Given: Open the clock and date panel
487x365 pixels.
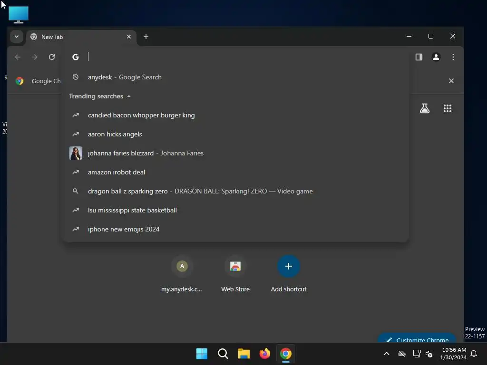Looking at the screenshot, I should coord(453,354).
